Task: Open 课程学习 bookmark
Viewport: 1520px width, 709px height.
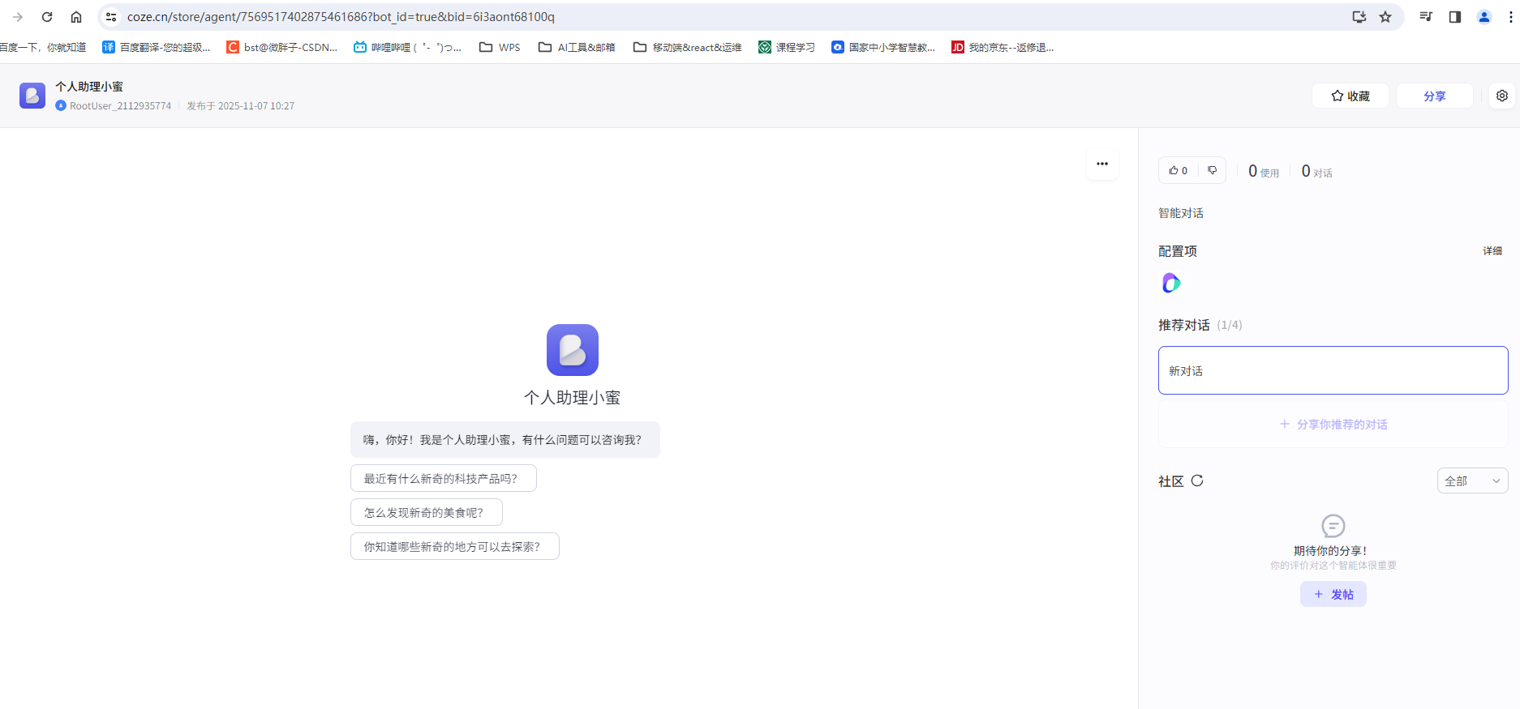Action: 787,47
